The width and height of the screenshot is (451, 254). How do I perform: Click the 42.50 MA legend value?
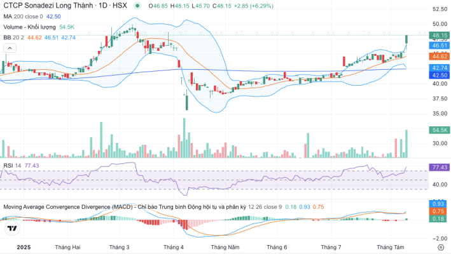pyautogui.click(x=53, y=17)
